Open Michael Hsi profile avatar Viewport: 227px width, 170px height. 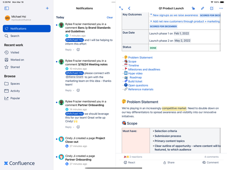(x=7, y=18)
